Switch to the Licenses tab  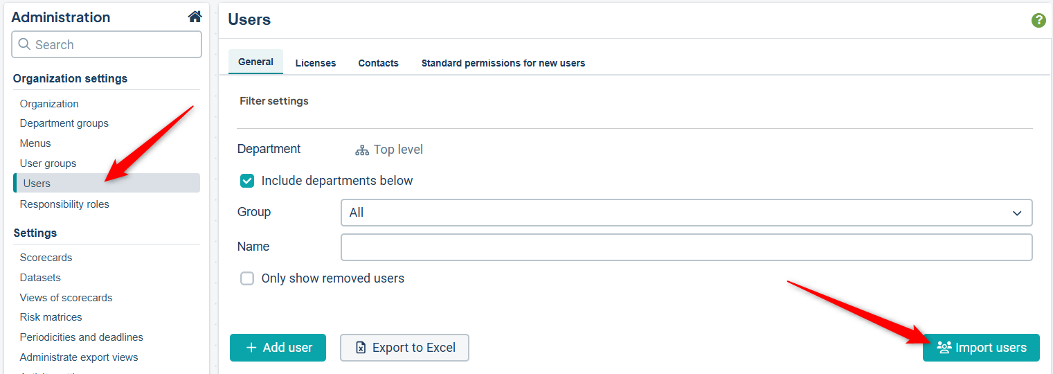tap(316, 63)
